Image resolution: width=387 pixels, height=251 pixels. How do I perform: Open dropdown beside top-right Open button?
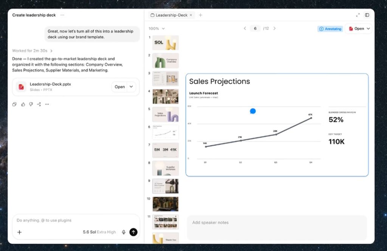368,29
